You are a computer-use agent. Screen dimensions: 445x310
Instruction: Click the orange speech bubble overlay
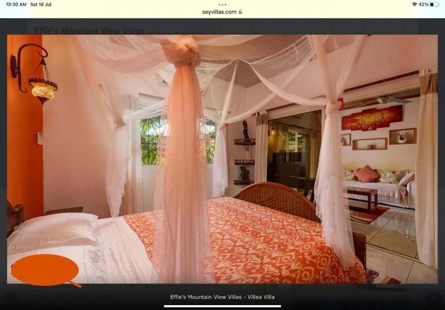point(45,270)
